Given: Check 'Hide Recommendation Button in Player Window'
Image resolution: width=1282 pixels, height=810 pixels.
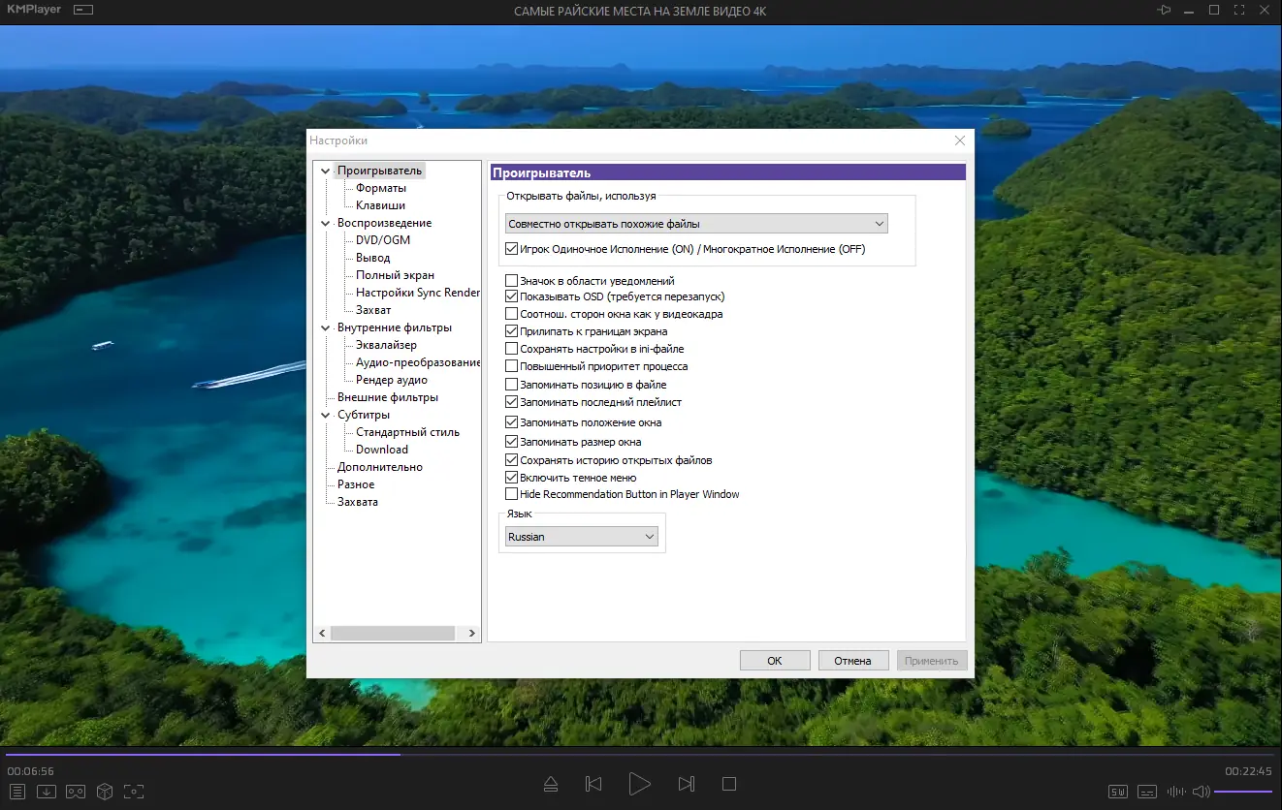Looking at the screenshot, I should 512,494.
